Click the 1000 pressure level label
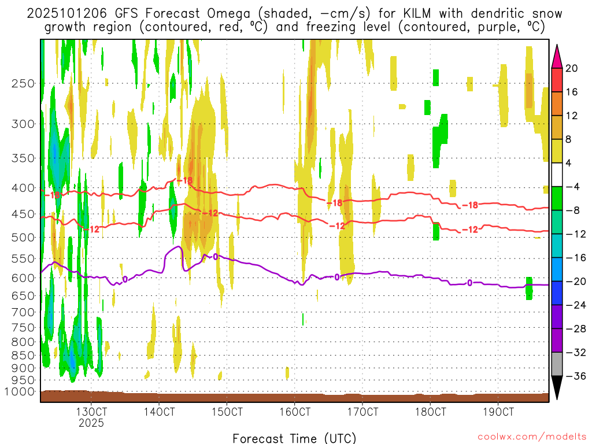Screen dimensions: 592x444 (20, 391)
